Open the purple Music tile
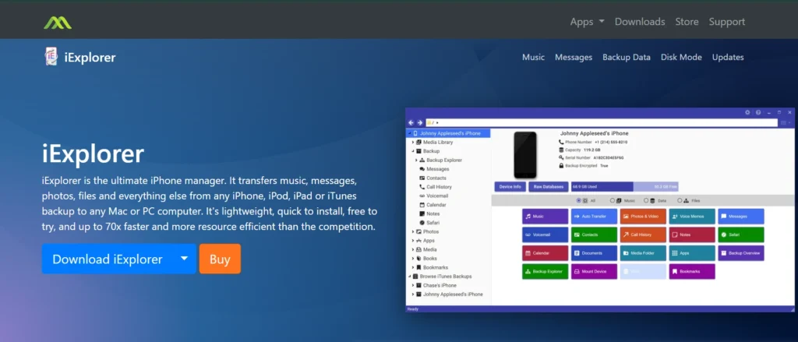798x342 pixels. (545, 217)
